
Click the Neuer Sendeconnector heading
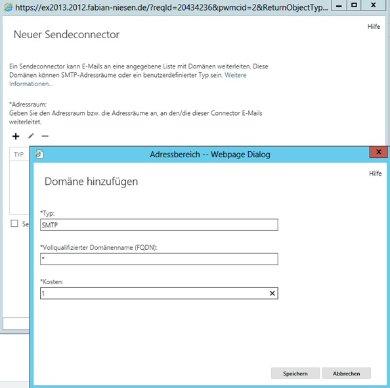point(66,35)
